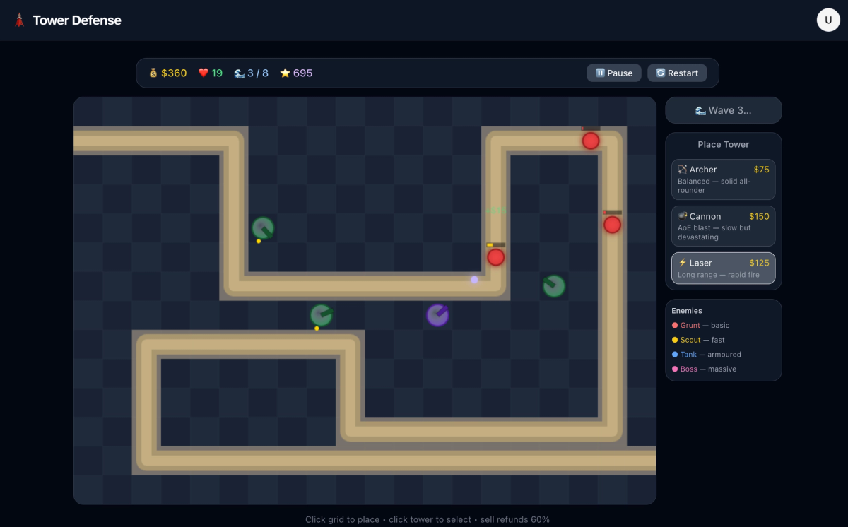848x527 pixels.
Task: Select the purple tower on the battlefield
Action: click(x=437, y=316)
